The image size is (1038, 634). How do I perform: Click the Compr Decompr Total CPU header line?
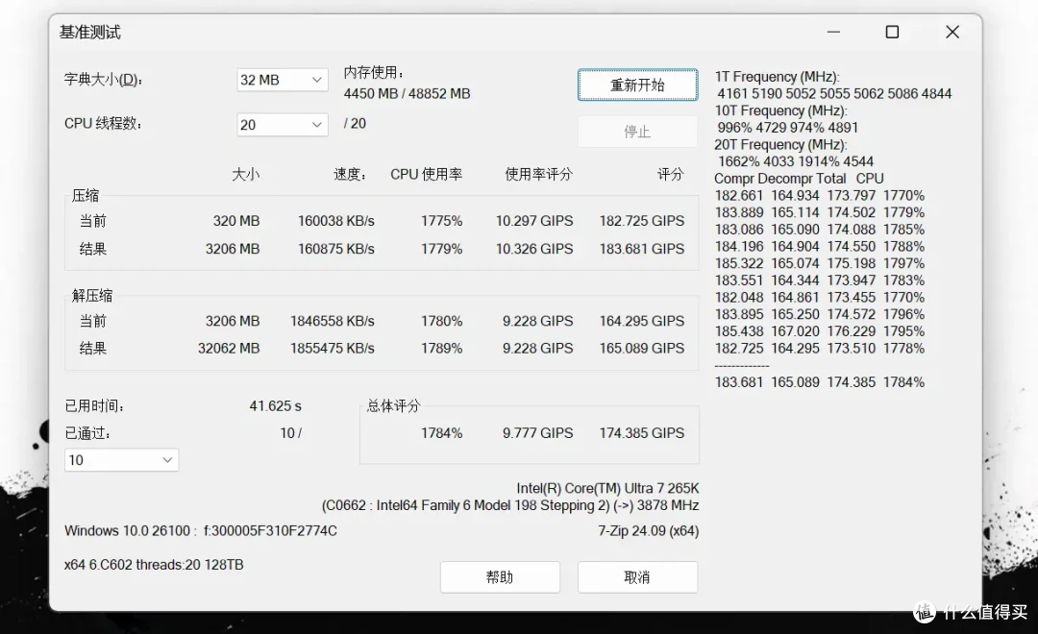pyautogui.click(x=799, y=179)
